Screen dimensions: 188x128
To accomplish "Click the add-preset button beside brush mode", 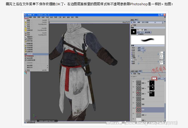I will (x=148, y=32).
